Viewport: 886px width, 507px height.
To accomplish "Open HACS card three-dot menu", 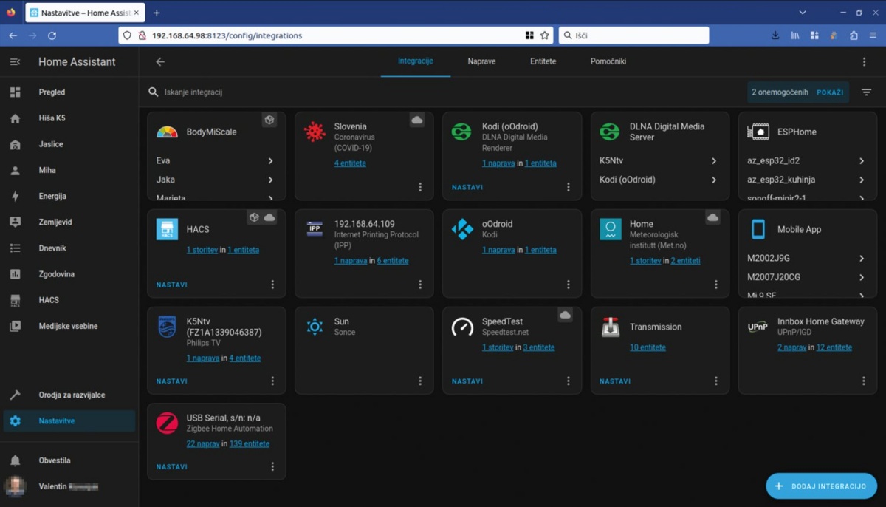I will [272, 285].
